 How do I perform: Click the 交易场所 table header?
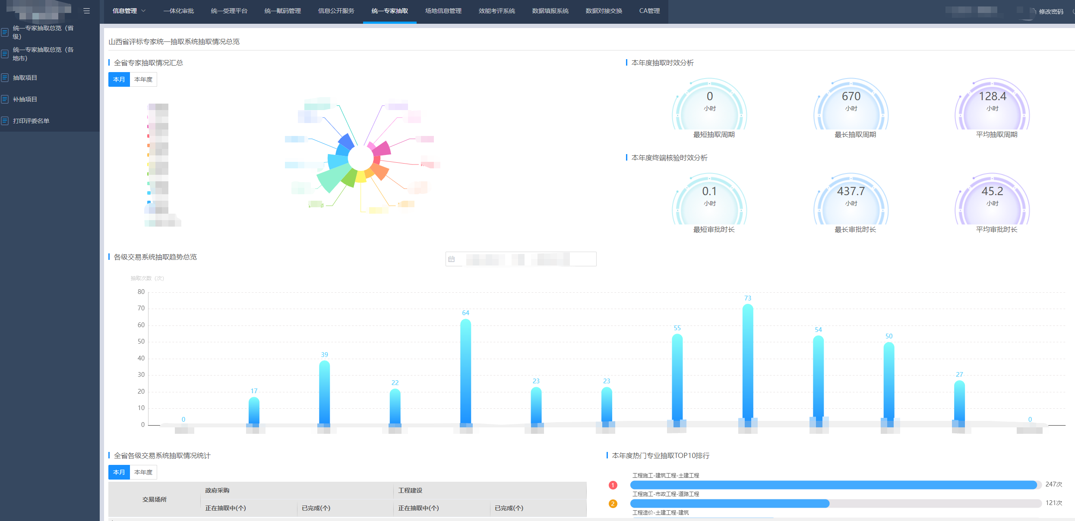(155, 499)
